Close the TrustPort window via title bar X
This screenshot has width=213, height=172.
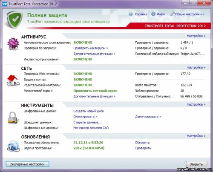[204, 3]
